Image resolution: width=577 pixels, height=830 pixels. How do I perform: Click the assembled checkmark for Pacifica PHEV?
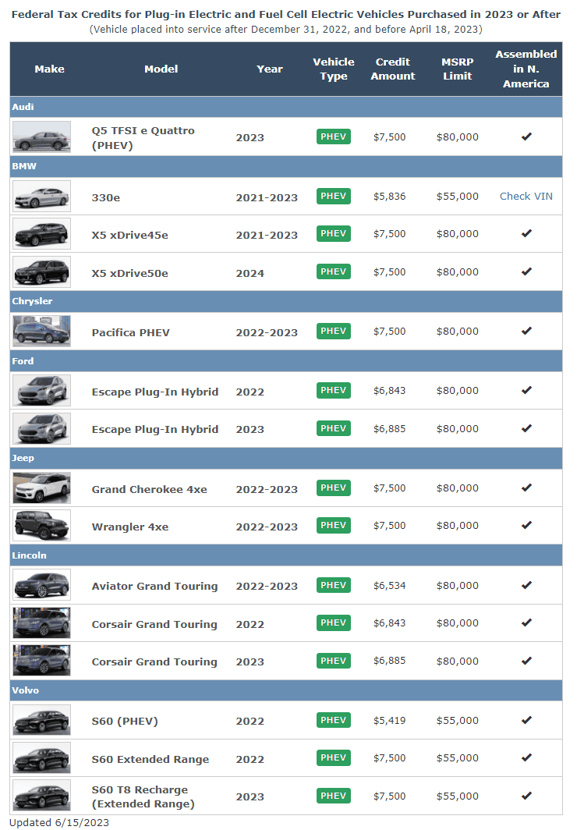click(x=526, y=331)
